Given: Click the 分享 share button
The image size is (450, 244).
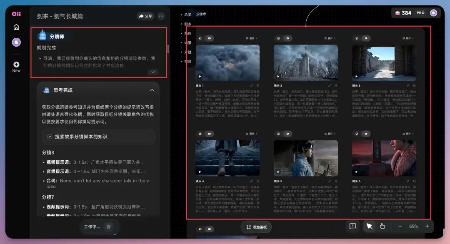Looking at the screenshot, I should [145, 16].
